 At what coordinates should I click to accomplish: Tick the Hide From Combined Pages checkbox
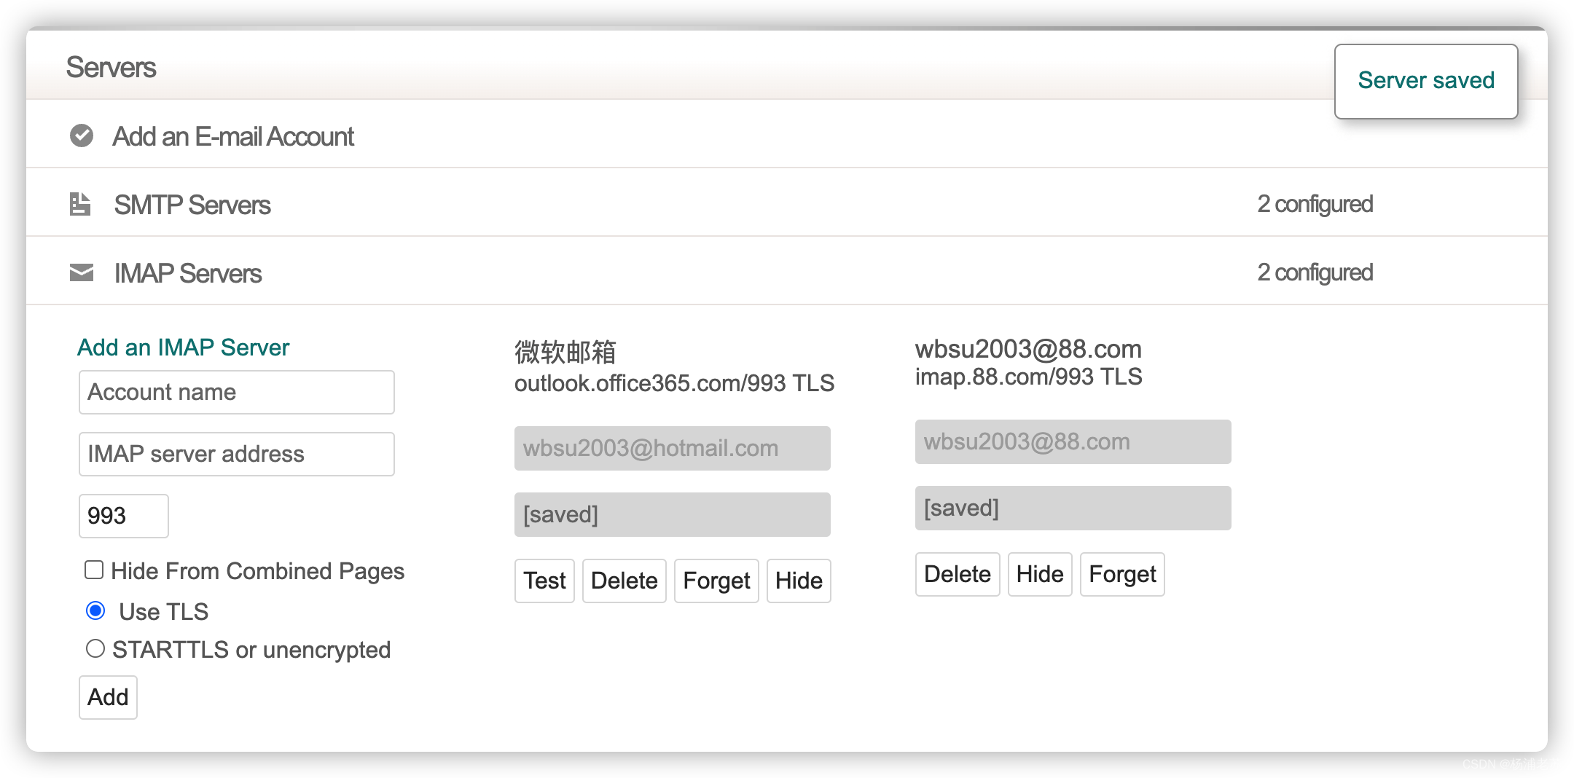(94, 570)
